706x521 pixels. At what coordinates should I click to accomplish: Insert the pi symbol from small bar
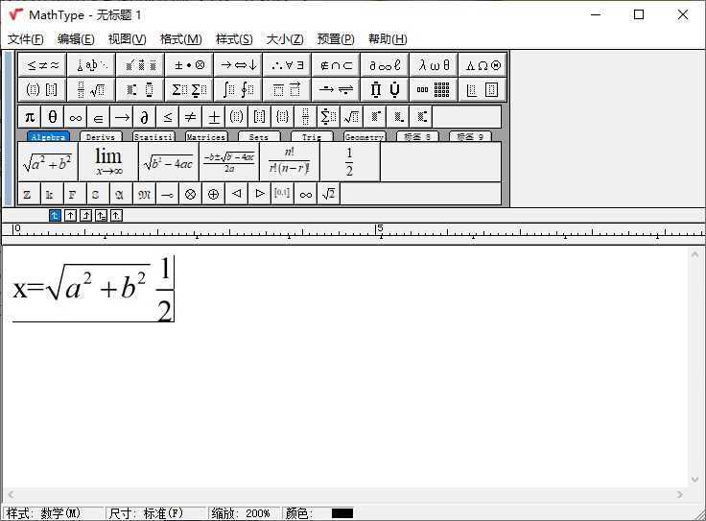30,117
